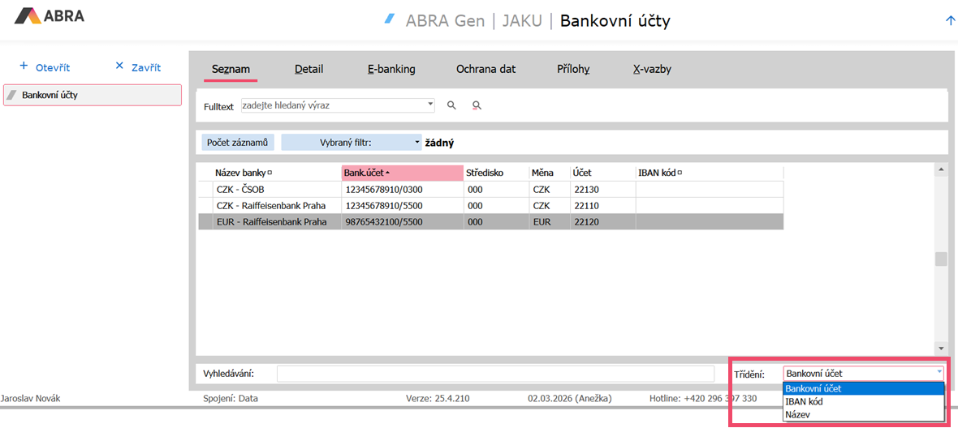This screenshot has width=958, height=428.
Task: Click the table scrollbar down arrow
Action: coord(941,348)
